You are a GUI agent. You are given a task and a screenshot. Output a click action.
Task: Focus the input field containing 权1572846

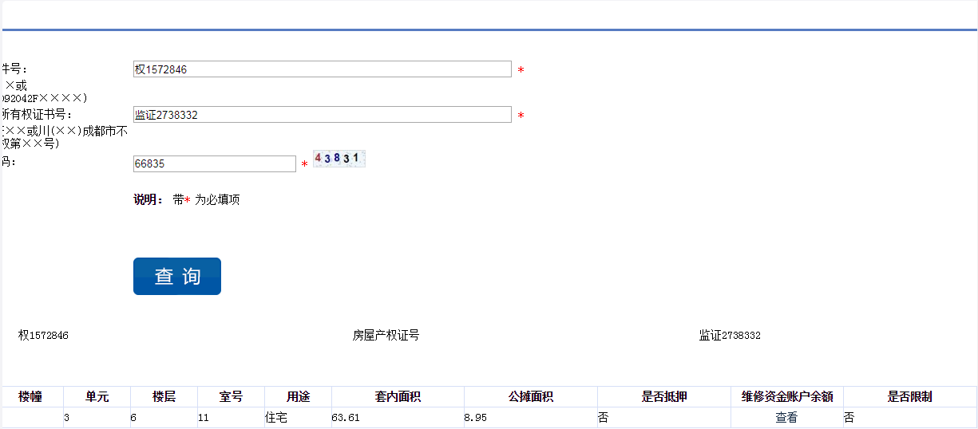pyautogui.click(x=322, y=69)
